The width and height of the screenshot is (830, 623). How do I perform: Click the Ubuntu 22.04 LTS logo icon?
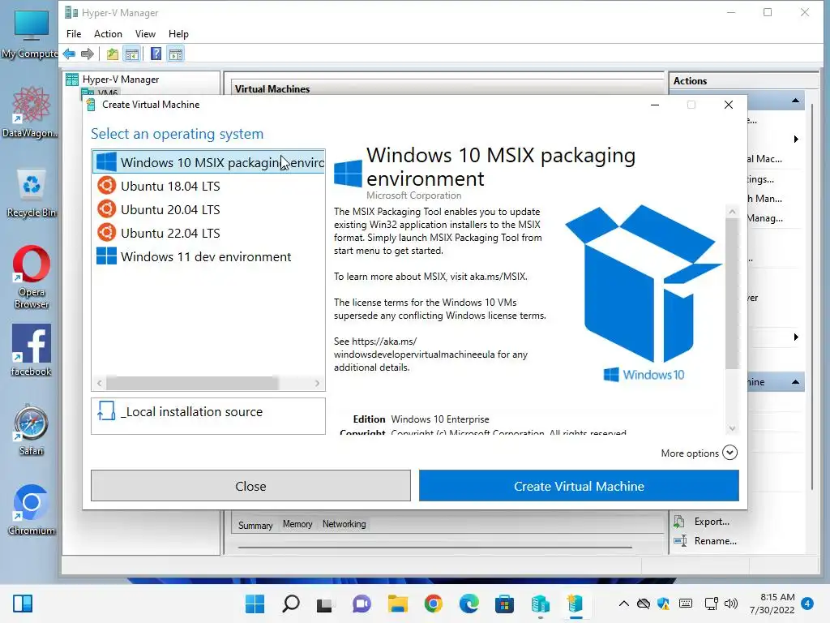106,232
